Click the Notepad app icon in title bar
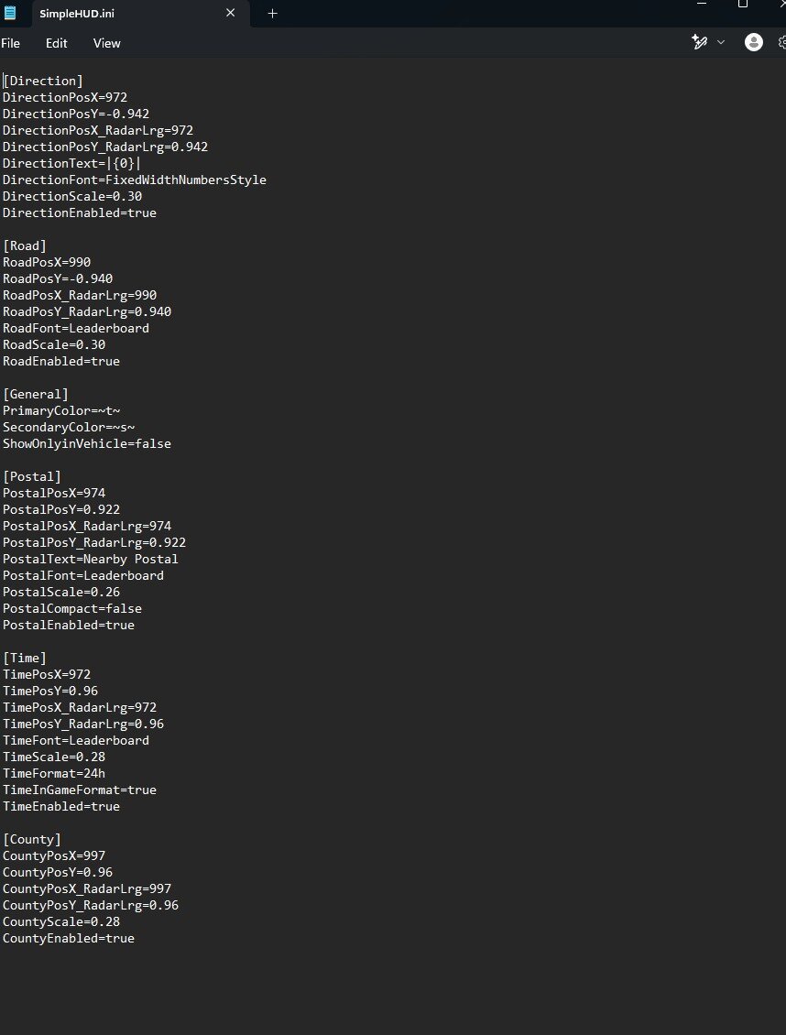The image size is (786, 1035). [x=11, y=13]
